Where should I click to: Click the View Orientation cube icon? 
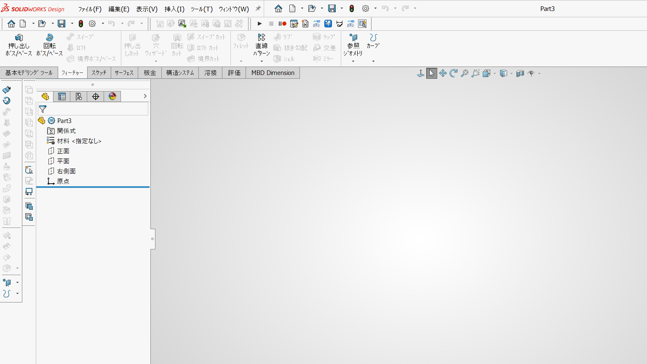pos(487,73)
